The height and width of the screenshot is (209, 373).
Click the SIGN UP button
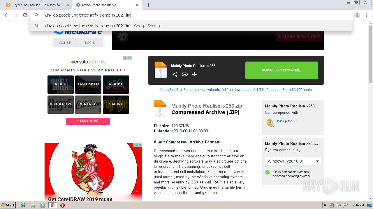click(65, 43)
